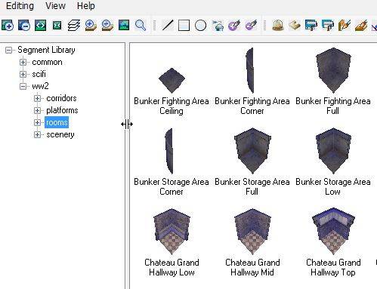Click the brush painting a wall icon
The image size is (377, 289).
click(345, 25)
